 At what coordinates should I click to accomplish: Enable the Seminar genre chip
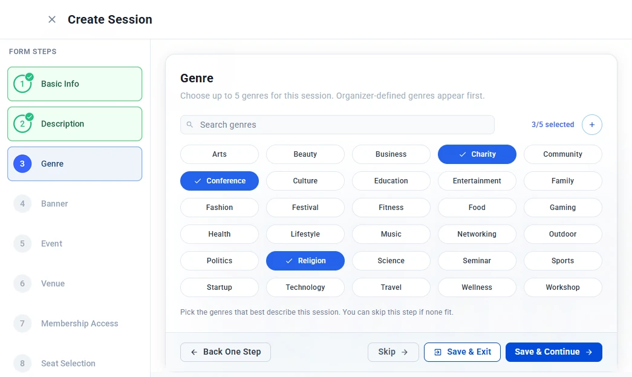click(477, 260)
